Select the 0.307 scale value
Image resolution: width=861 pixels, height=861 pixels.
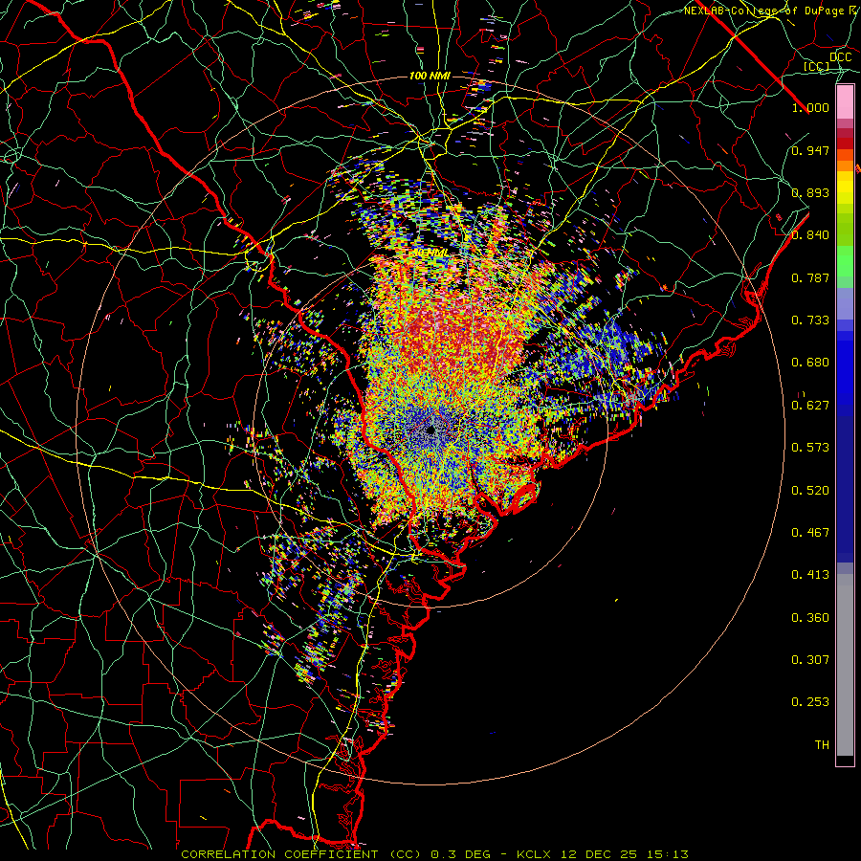point(810,660)
